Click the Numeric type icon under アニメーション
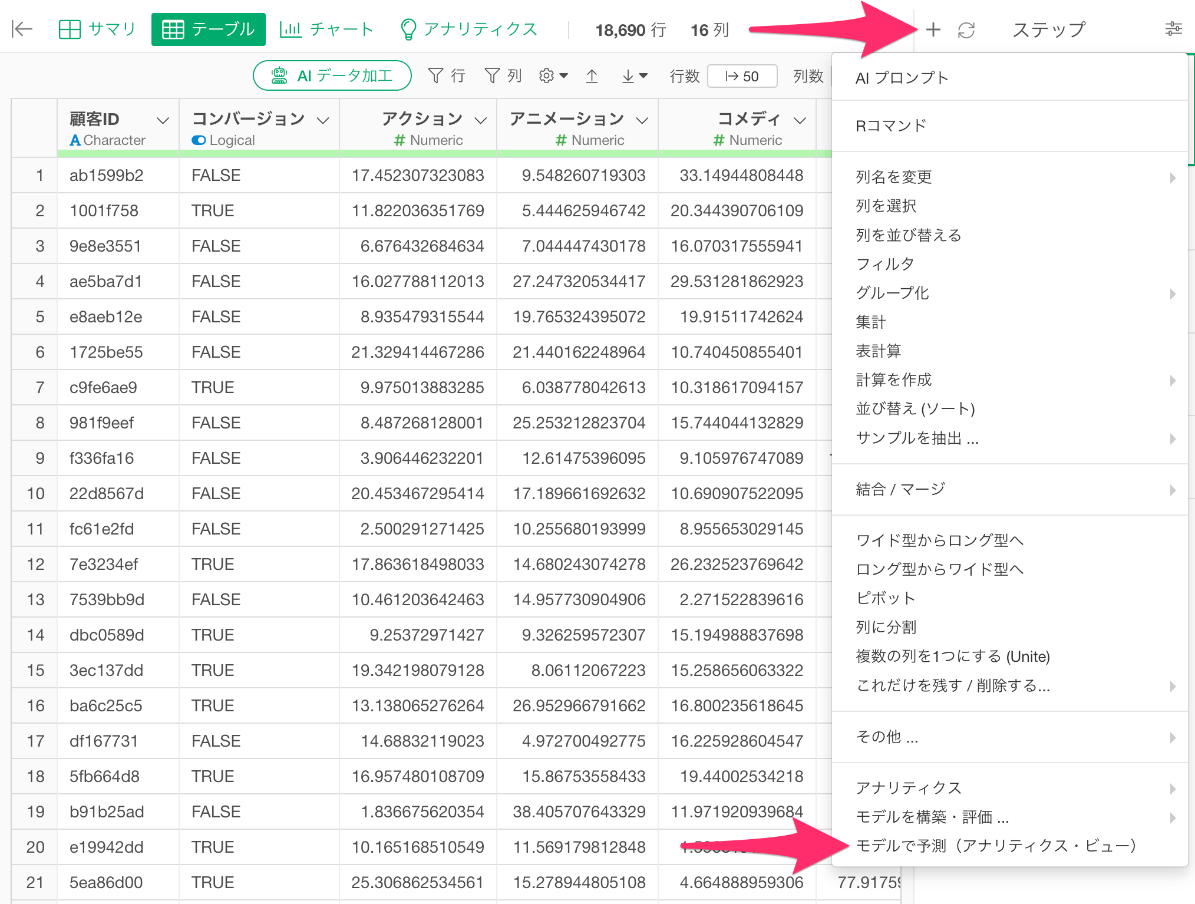 [x=561, y=140]
